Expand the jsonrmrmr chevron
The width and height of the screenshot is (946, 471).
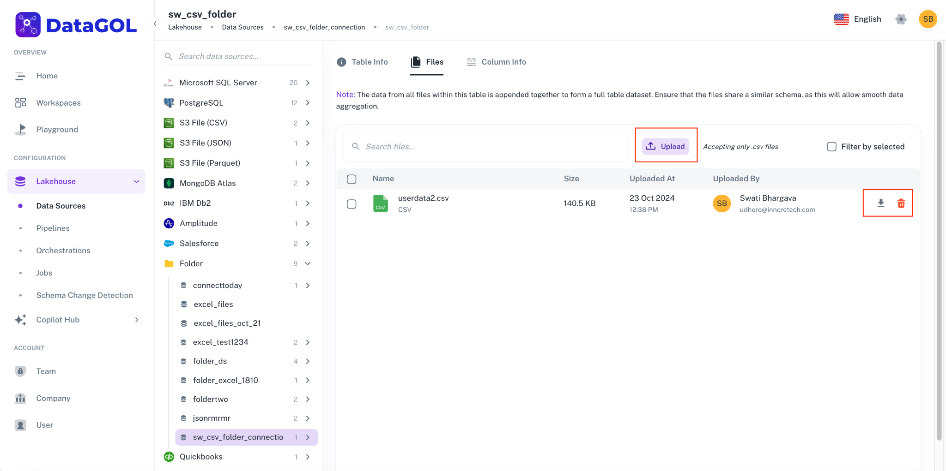coord(308,418)
